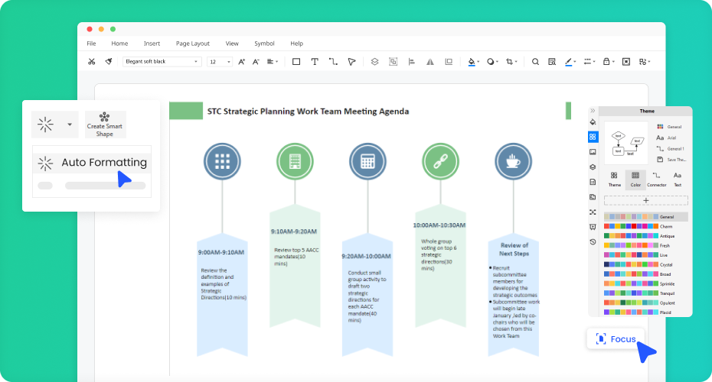This screenshot has height=382, width=712.
Task: Click the Focus button
Action: (x=616, y=338)
